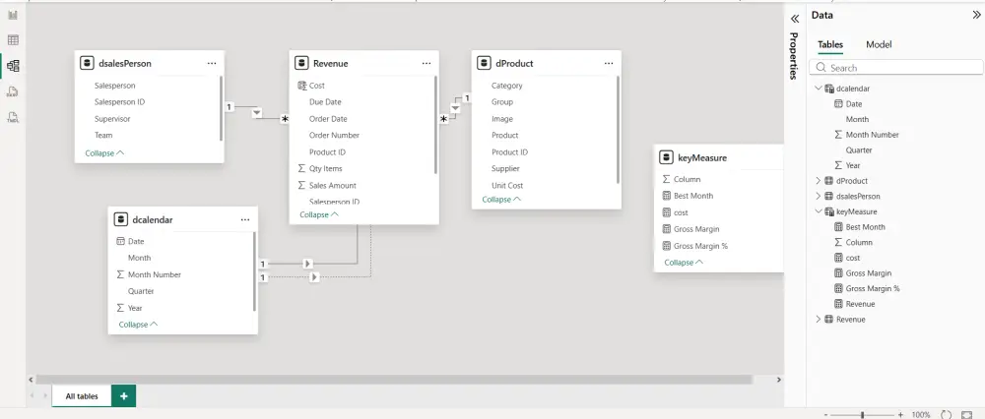This screenshot has width=985, height=419.
Task: Collapse the keyMeasure table card
Action: point(685,263)
